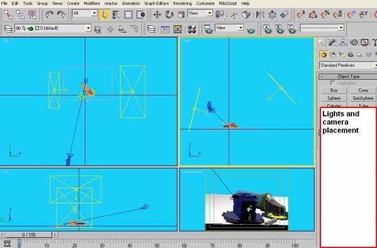The height and width of the screenshot is (248, 377).
Task: Click the Bind to Space Warp tool
Action: coord(32,14)
